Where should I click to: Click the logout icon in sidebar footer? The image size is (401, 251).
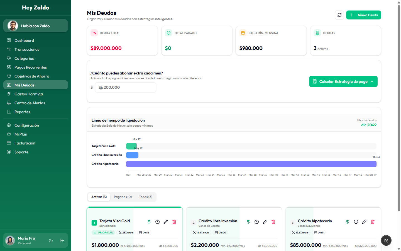[62, 240]
